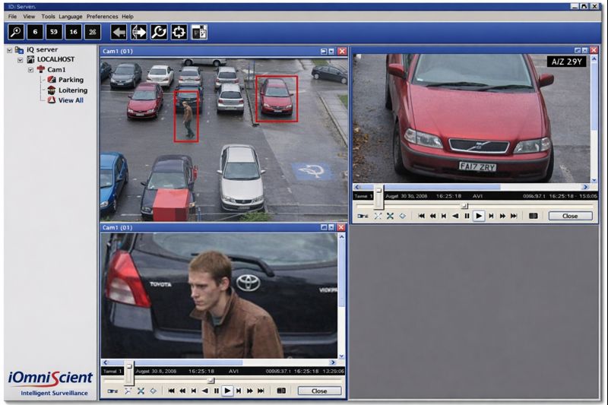The width and height of the screenshot is (608, 405).
Task: Play the red car clip
Action: coord(479,216)
